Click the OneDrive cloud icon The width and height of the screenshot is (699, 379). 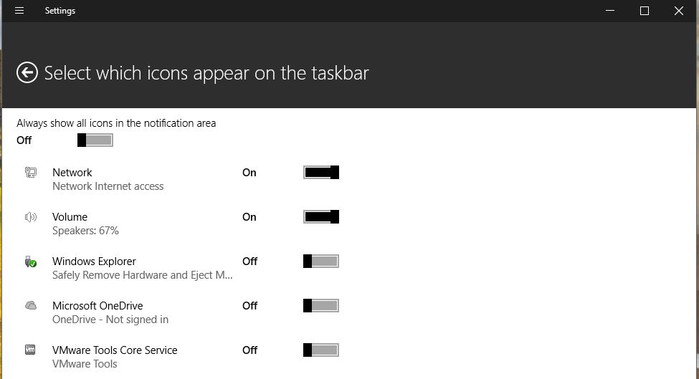coord(30,305)
